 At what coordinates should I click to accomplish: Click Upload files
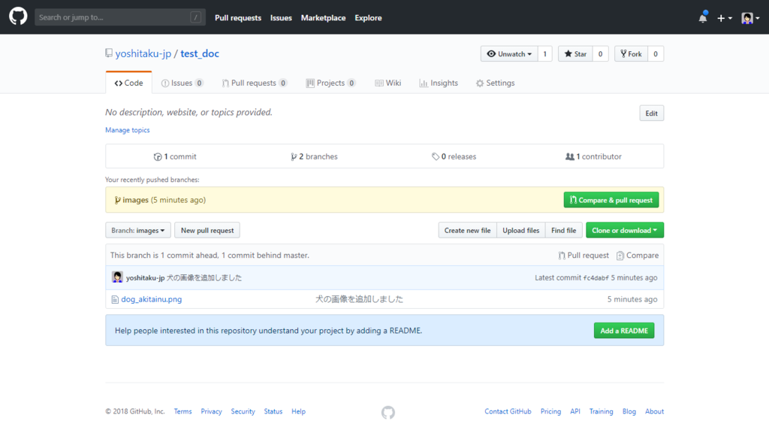pos(521,231)
